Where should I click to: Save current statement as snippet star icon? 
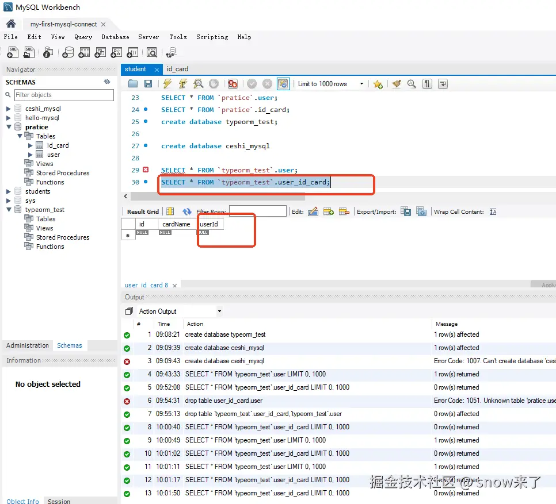pos(378,84)
